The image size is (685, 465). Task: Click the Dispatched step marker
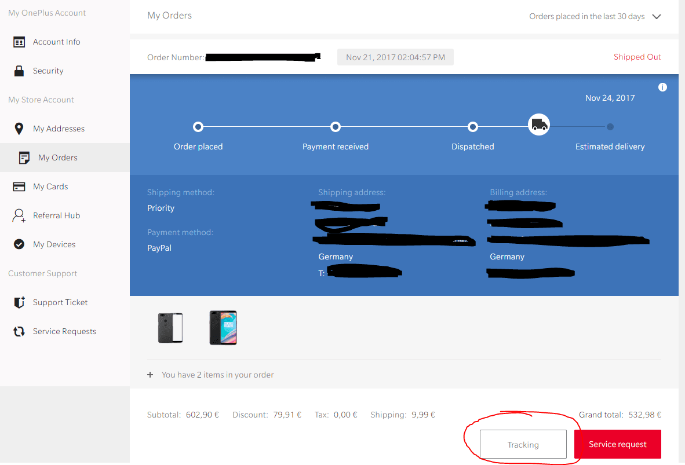(x=473, y=127)
